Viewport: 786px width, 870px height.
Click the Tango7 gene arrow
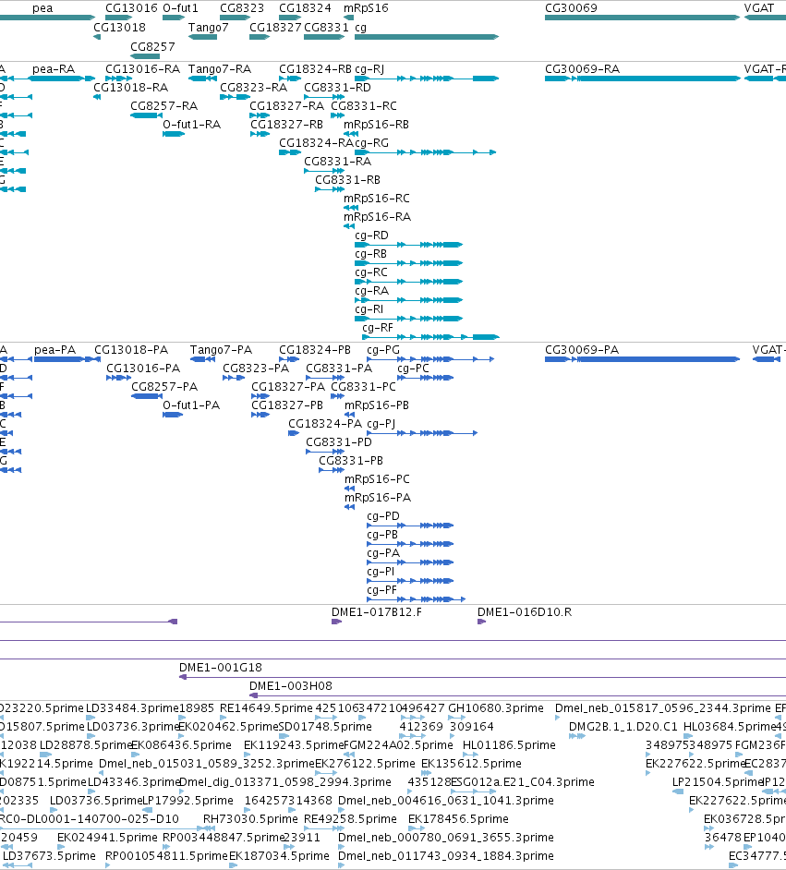[202, 37]
